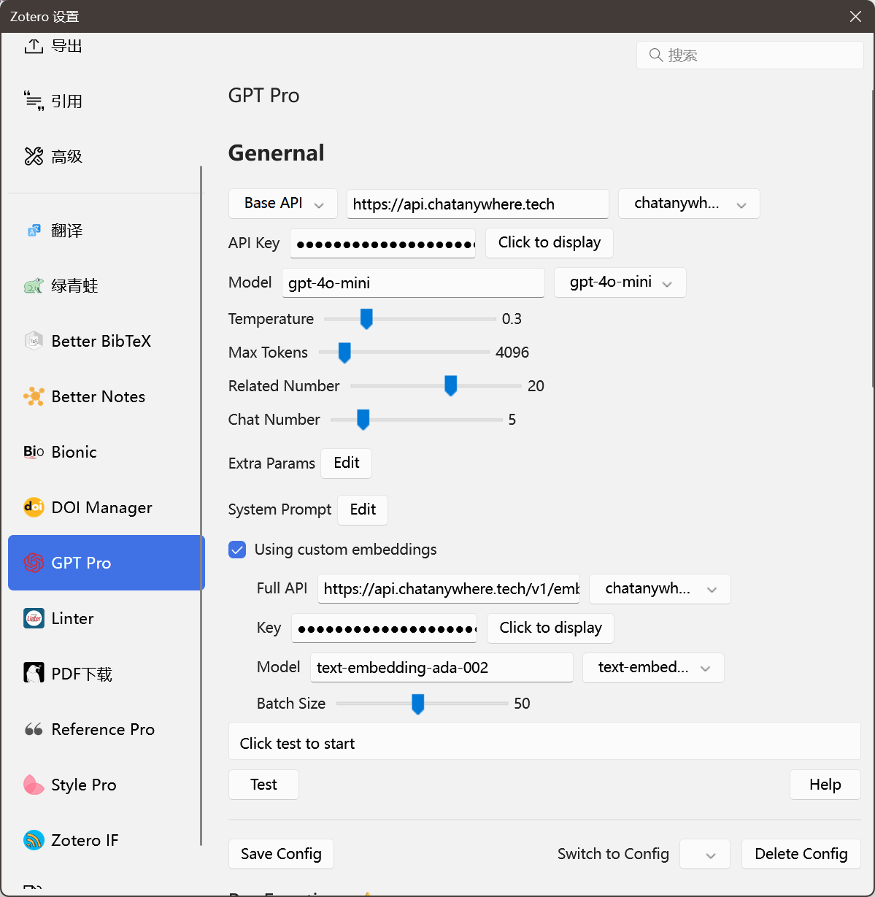The image size is (875, 897).
Task: Open the text-embed model dropdown
Action: (652, 668)
